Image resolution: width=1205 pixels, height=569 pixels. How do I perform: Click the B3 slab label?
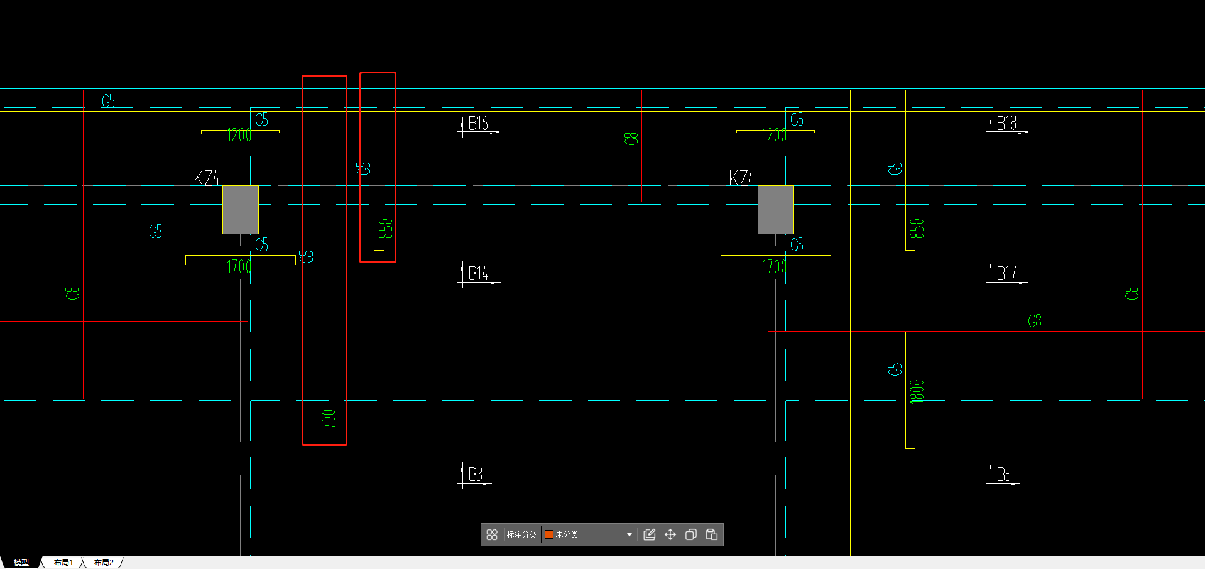476,475
